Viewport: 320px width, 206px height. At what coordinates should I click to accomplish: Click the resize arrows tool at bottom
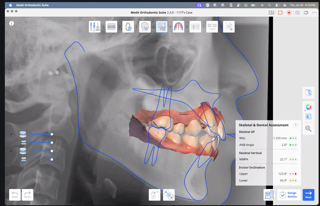coord(169,195)
